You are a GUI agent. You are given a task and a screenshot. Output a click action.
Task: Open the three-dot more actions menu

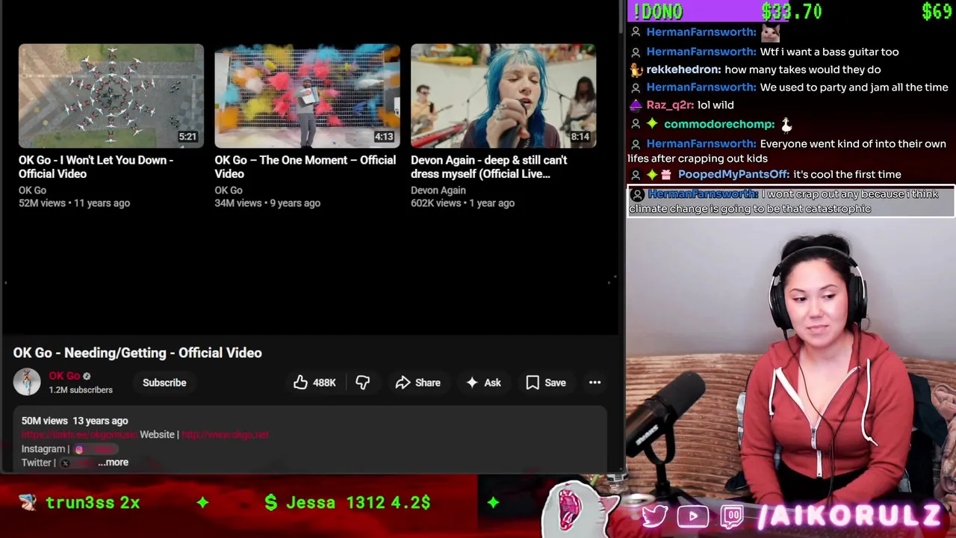point(595,383)
